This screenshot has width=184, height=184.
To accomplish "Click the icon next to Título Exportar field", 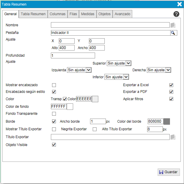I will 173,137.
